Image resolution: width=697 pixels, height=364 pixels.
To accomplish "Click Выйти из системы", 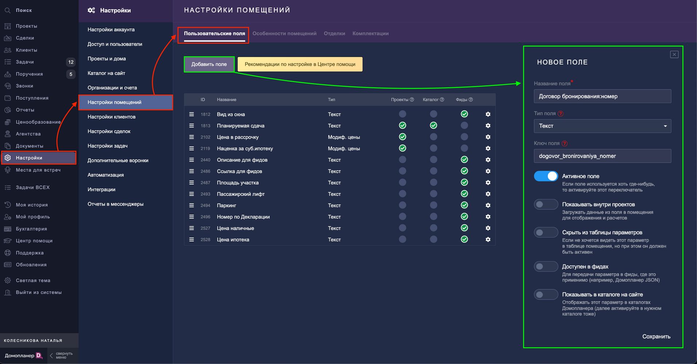I will click(x=39, y=292).
